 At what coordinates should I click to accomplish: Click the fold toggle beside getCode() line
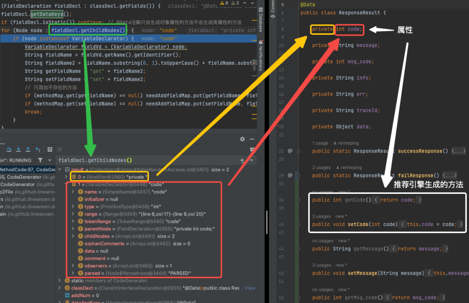tap(298, 200)
